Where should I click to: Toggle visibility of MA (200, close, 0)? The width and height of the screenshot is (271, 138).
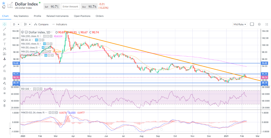44,36
